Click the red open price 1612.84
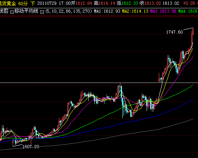Screen dimensions: 198x158 pos(84,4)
